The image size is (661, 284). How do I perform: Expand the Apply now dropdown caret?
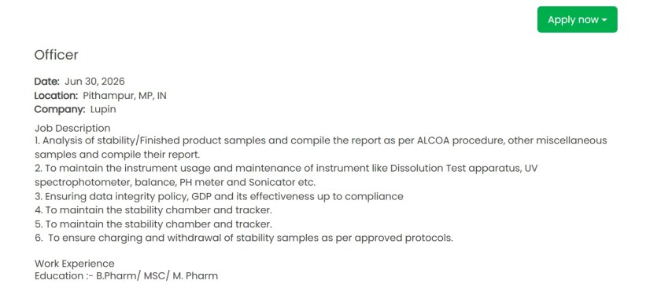tap(604, 20)
